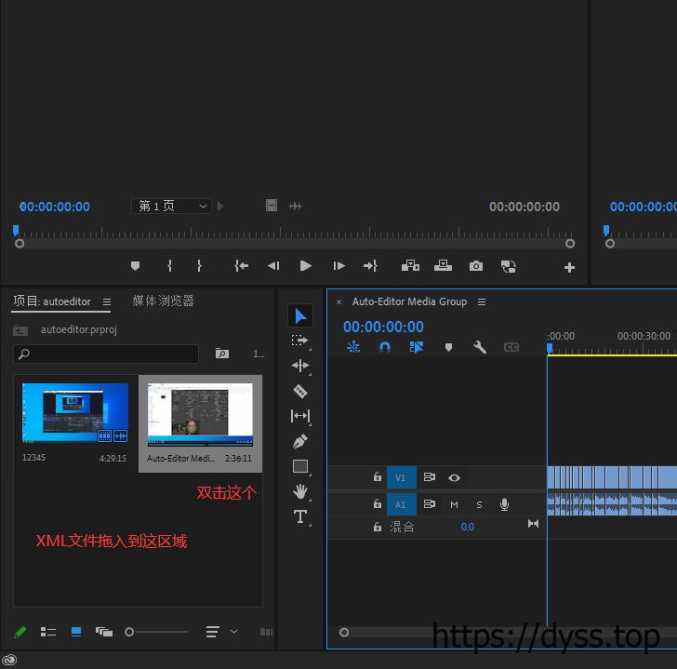This screenshot has width=677, height=669.
Task: Switch to 媒体浏览器 tab
Action: tap(163, 301)
